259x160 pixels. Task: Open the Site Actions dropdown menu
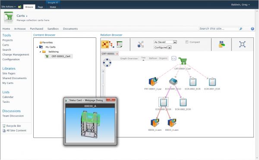coord(9,6)
